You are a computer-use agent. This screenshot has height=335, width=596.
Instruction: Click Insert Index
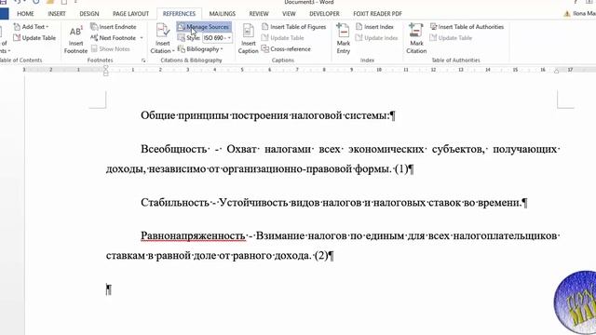374,27
